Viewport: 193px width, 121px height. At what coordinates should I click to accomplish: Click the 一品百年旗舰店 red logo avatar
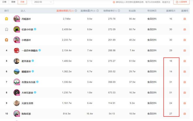point(17,51)
